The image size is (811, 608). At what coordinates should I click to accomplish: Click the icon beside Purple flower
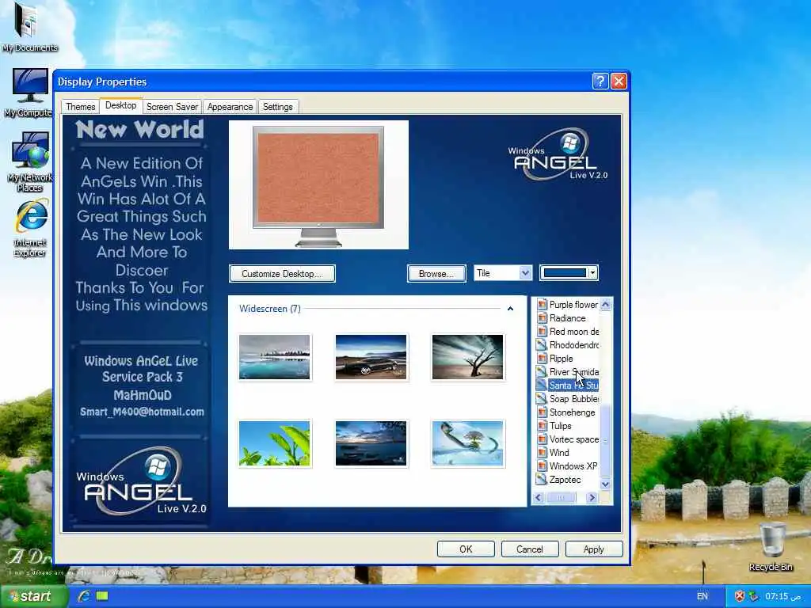(x=542, y=305)
